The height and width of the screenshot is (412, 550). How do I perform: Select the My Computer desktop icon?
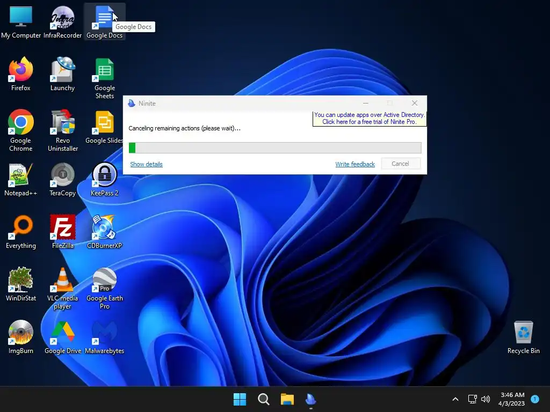(21, 21)
